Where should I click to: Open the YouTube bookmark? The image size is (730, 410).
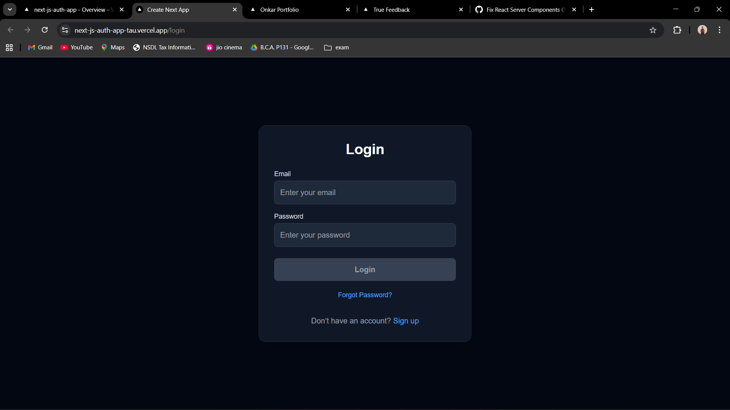pyautogui.click(x=77, y=47)
